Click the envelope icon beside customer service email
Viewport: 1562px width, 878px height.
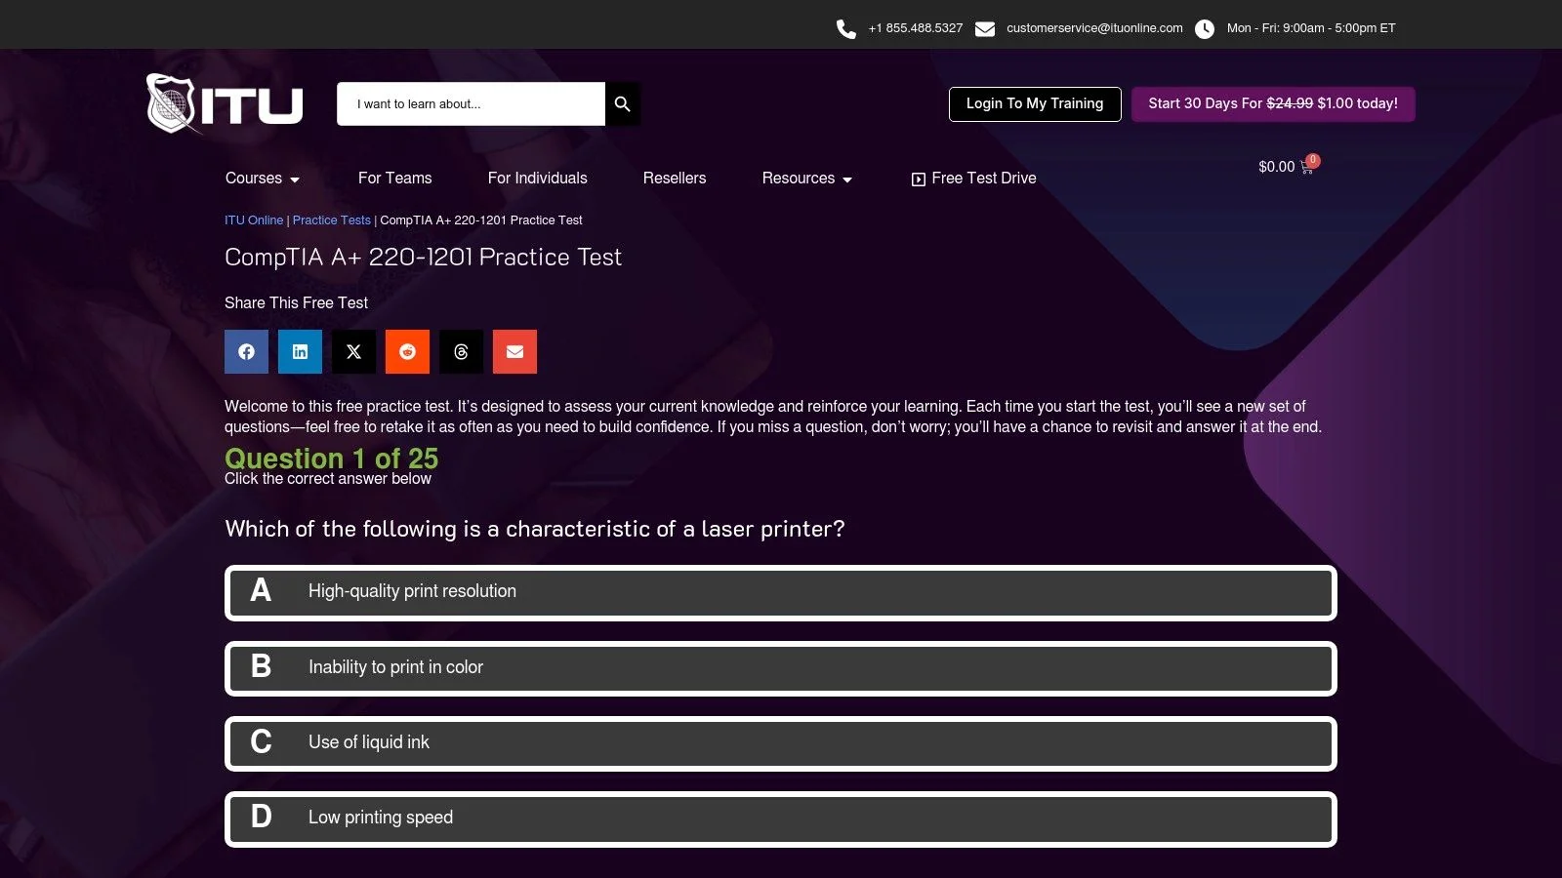(985, 29)
